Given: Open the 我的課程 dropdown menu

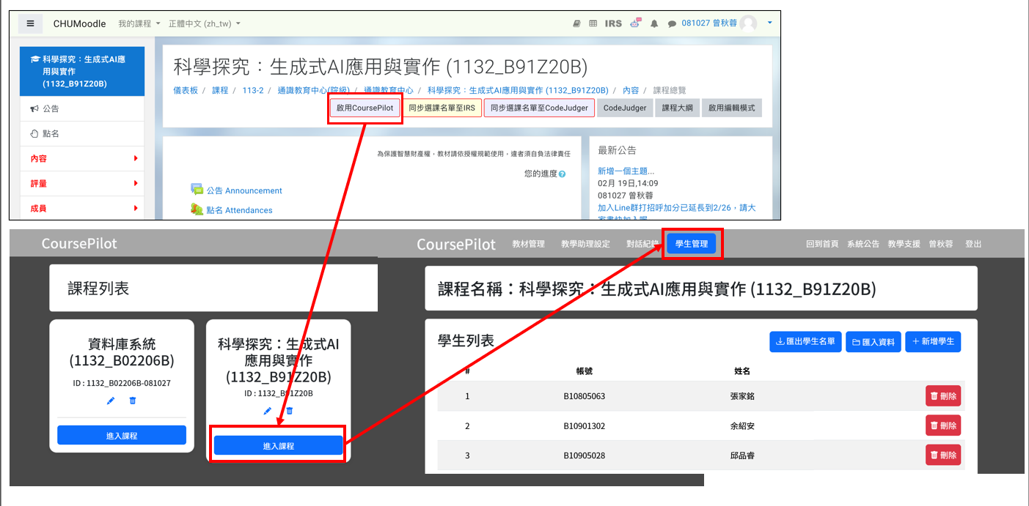Looking at the screenshot, I should tap(139, 23).
